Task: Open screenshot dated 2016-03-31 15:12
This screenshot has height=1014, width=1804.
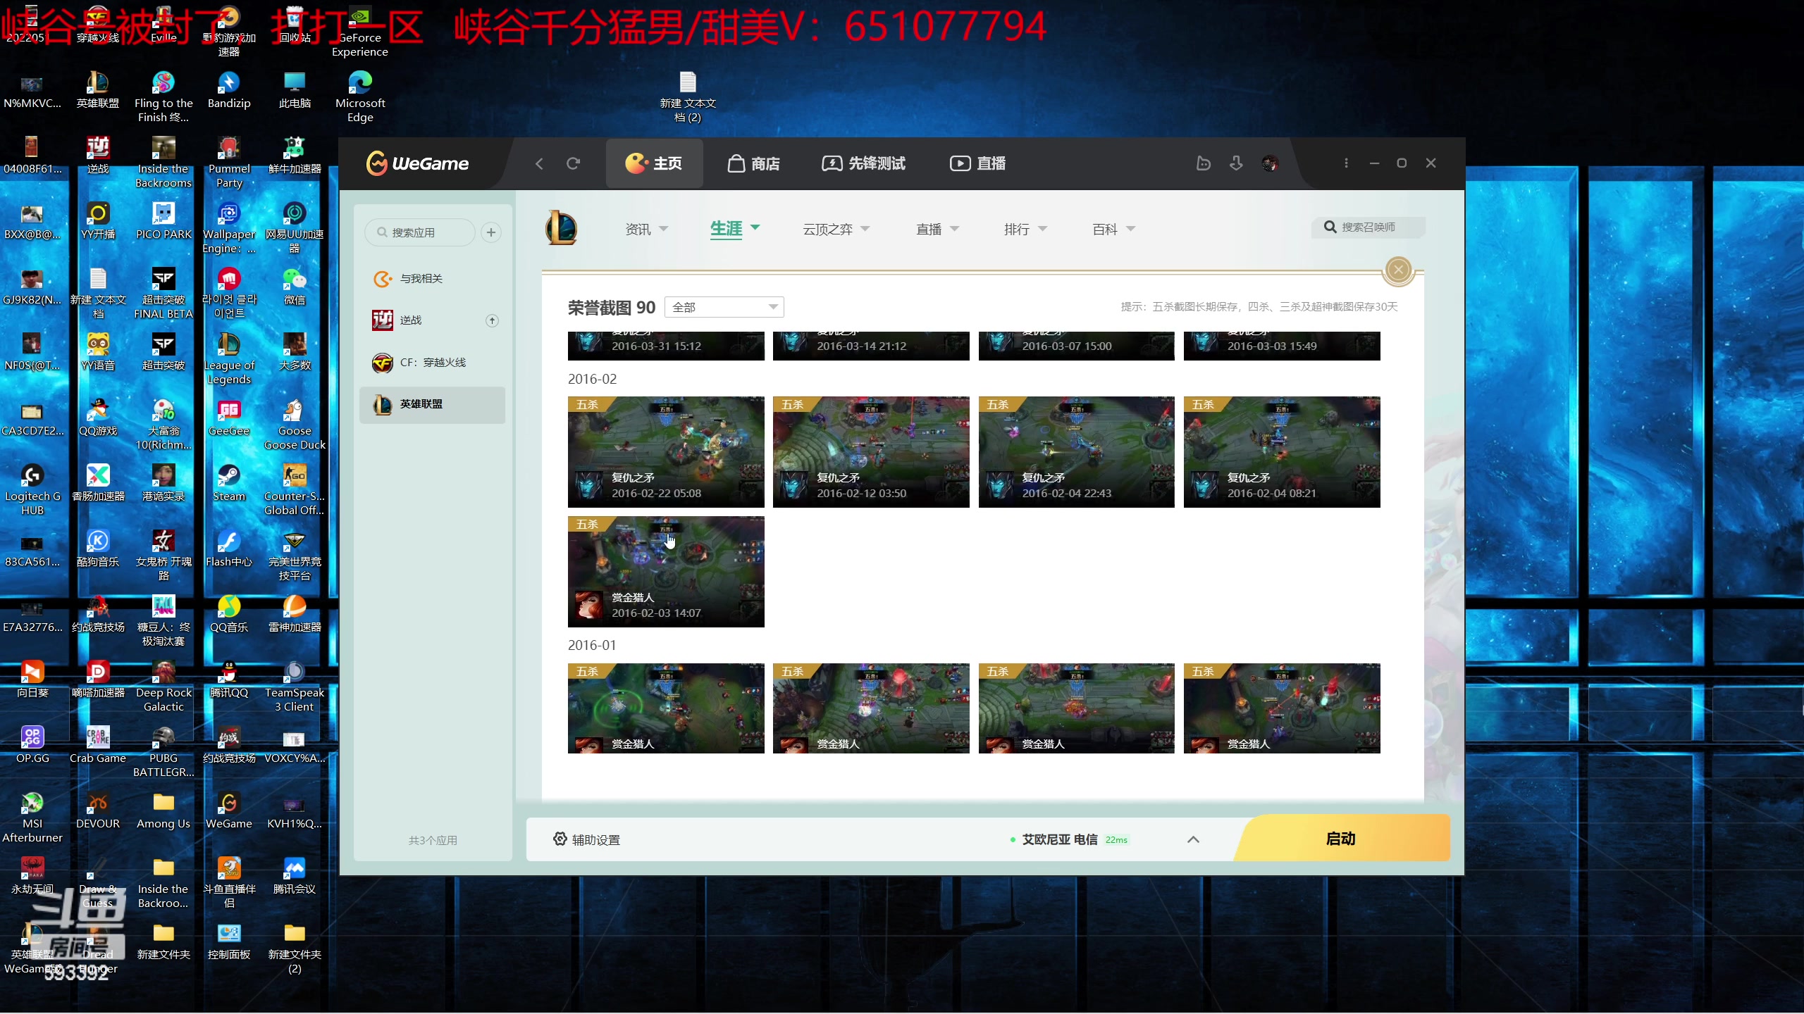Action: [x=666, y=346]
